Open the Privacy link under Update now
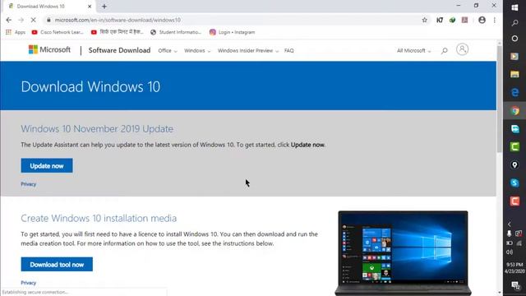Viewport: 526px width, 296px height. pyautogui.click(x=29, y=184)
